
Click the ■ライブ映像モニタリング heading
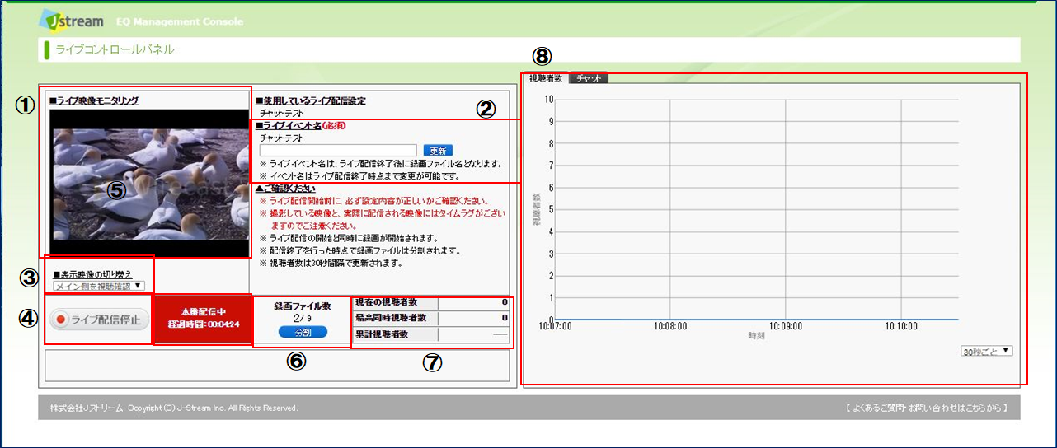point(94,100)
